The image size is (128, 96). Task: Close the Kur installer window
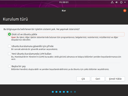(x=125, y=11)
